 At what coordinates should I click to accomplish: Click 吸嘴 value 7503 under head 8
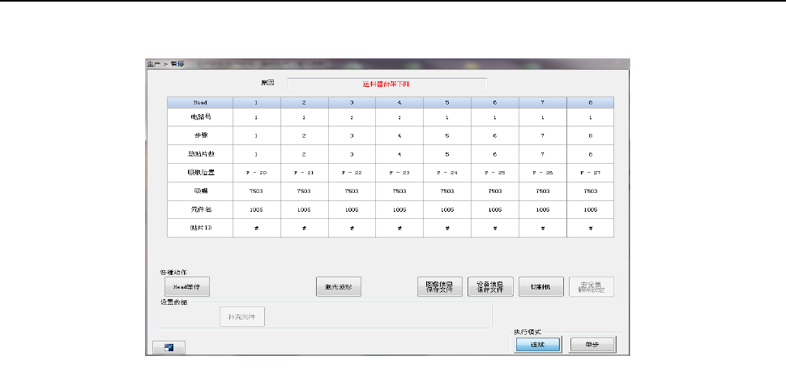tap(591, 191)
